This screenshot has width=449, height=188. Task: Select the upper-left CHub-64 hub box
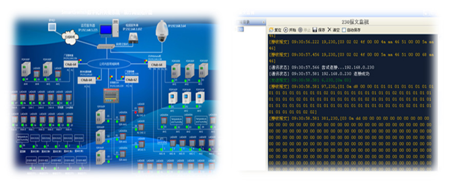[x=70, y=65]
